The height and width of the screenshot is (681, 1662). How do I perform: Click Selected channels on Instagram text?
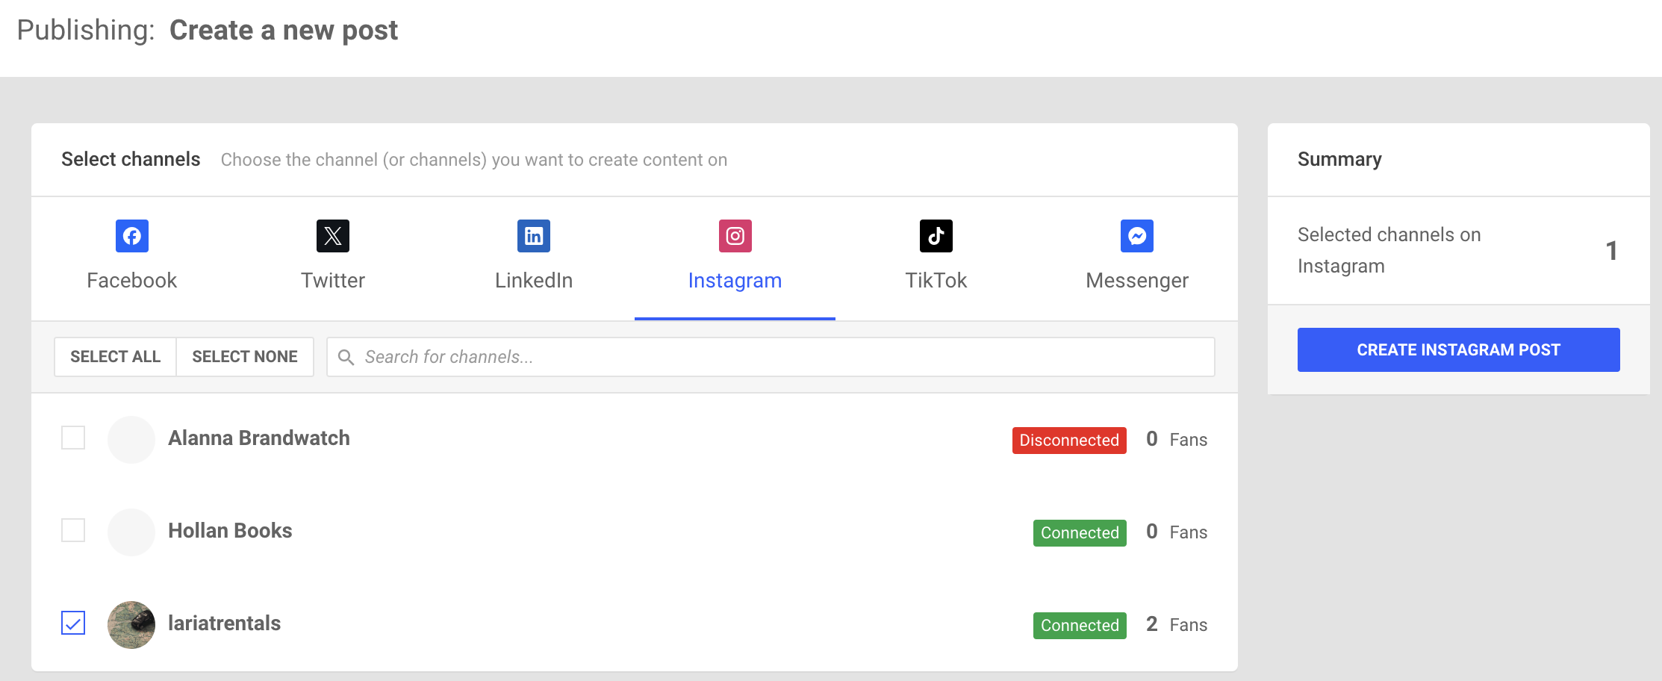[x=1389, y=250]
